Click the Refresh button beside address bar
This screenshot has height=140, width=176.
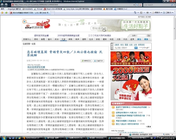click(x=137, y=5)
